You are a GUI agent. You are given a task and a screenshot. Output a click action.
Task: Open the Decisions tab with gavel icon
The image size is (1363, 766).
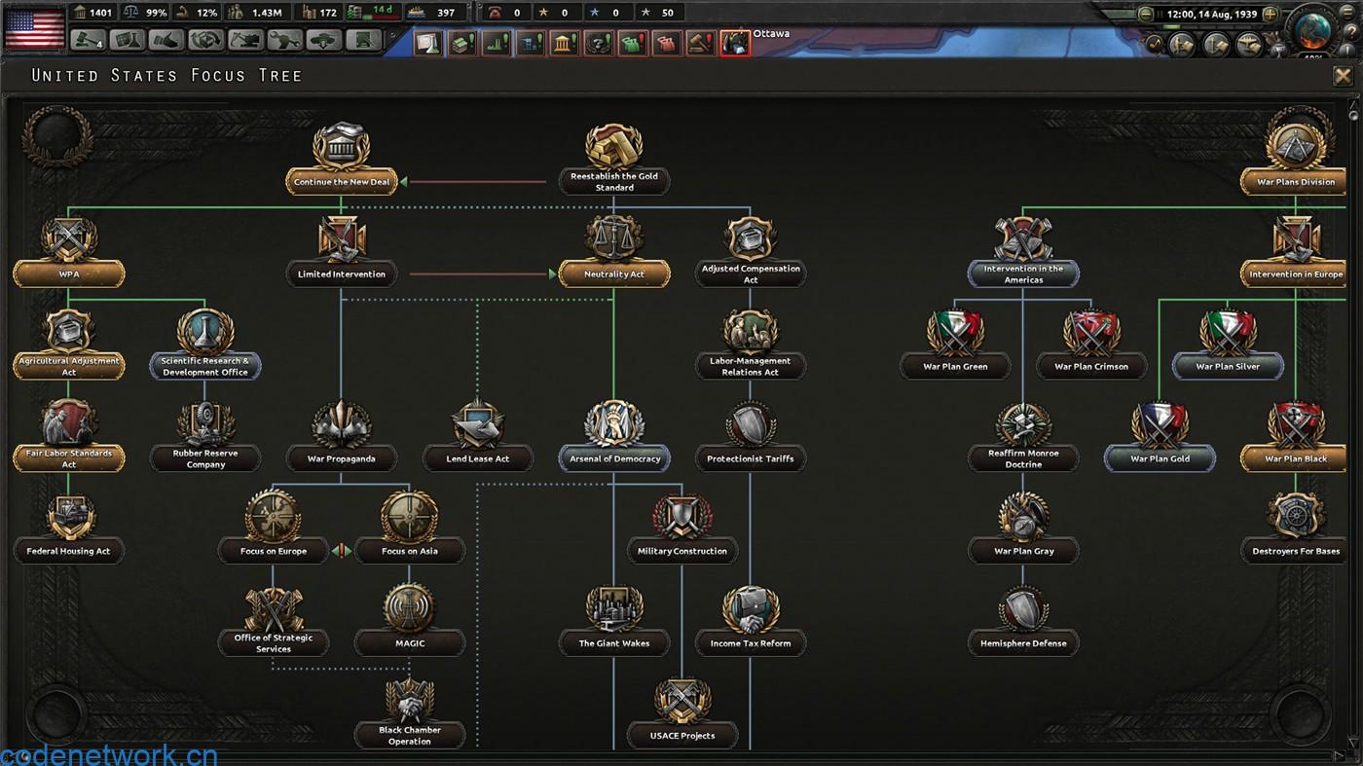coord(89,41)
